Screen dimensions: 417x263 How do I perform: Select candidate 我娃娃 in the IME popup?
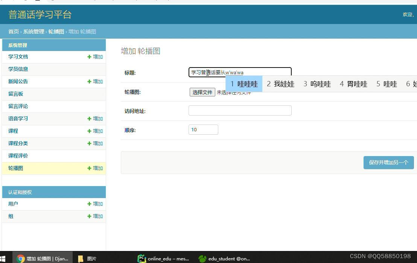pos(280,84)
